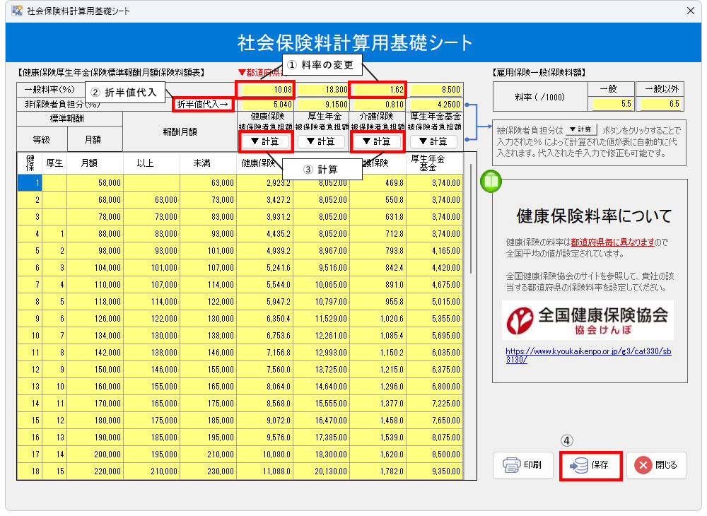This screenshot has width=707, height=516.
Task: Click the save button with database icon
Action: (591, 466)
